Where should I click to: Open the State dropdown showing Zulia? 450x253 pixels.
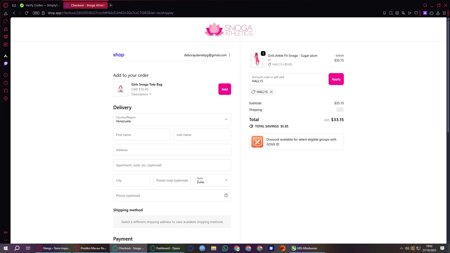point(213,180)
